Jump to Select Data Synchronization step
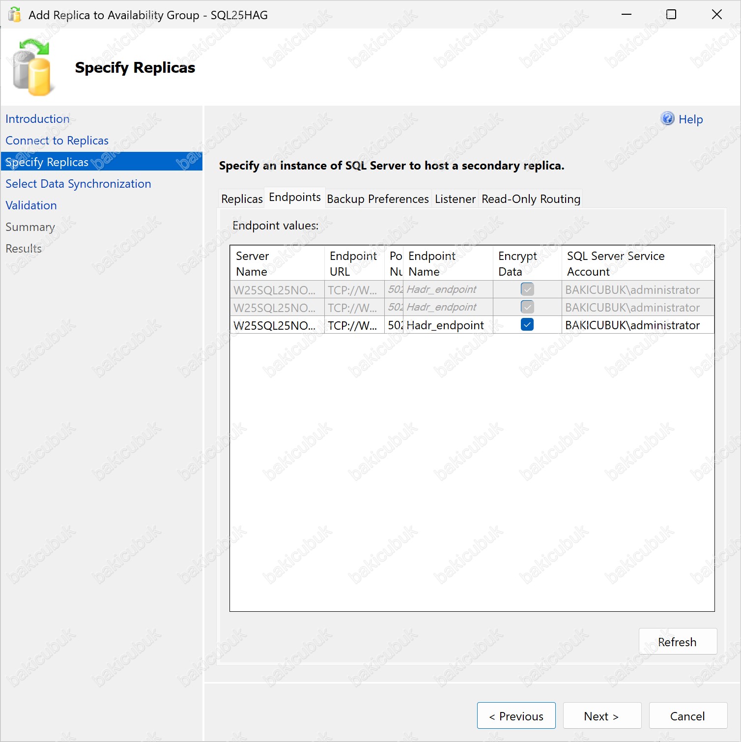 (x=78, y=184)
